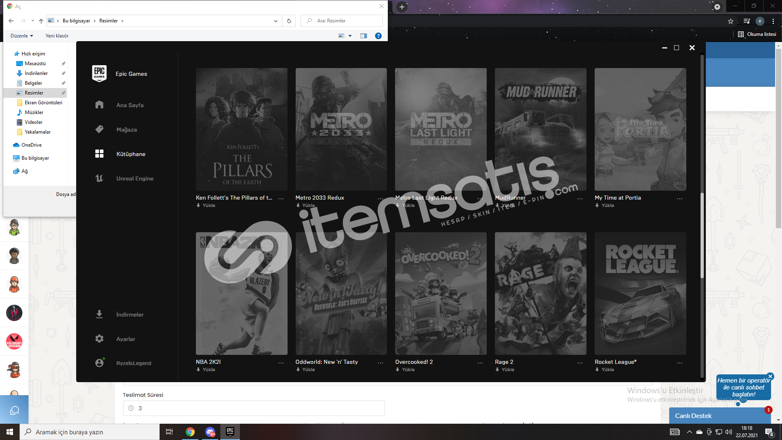Select Belgeler in navigation tree

pos(33,83)
